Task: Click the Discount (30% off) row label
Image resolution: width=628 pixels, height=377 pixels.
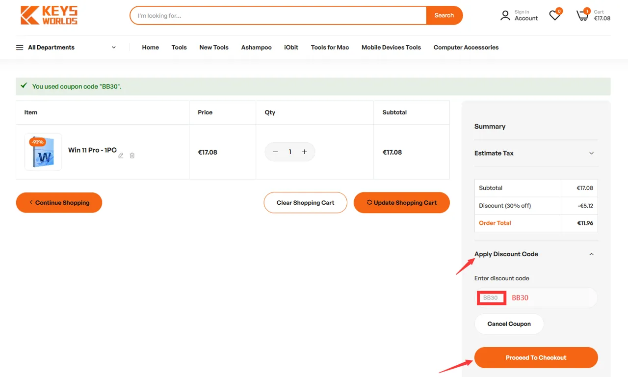Action: [505, 206]
